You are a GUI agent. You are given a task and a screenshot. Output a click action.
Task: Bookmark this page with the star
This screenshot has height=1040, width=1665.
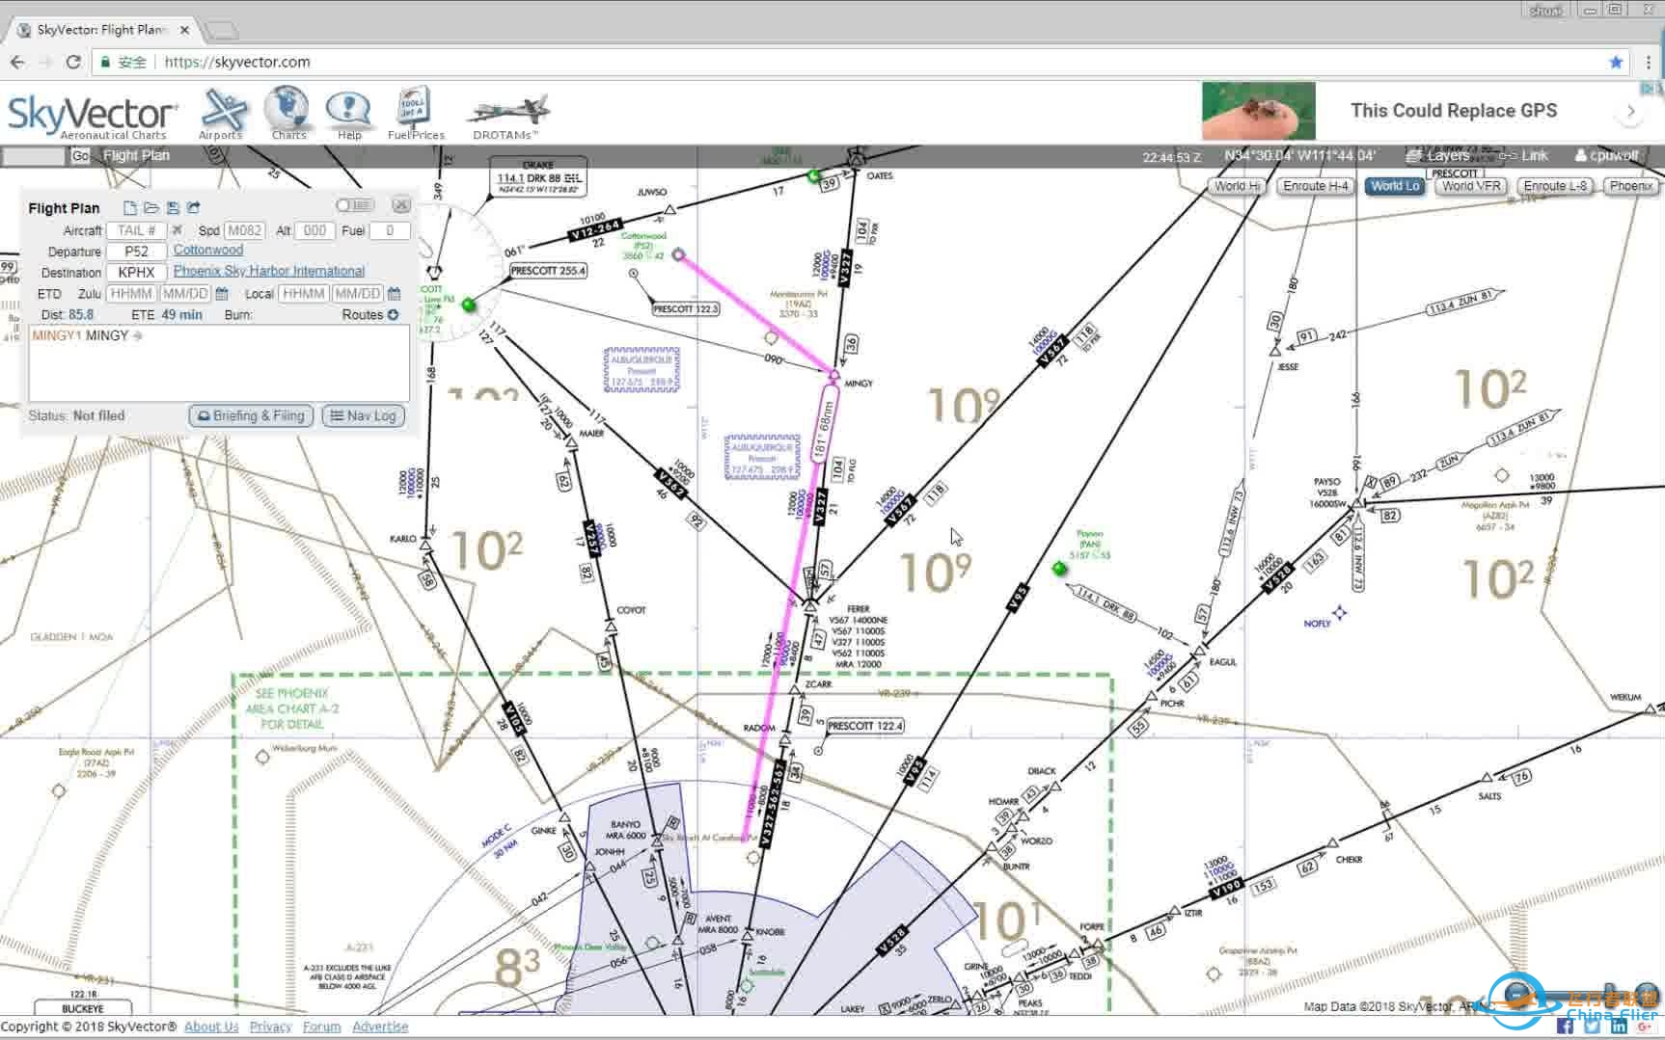(1616, 62)
